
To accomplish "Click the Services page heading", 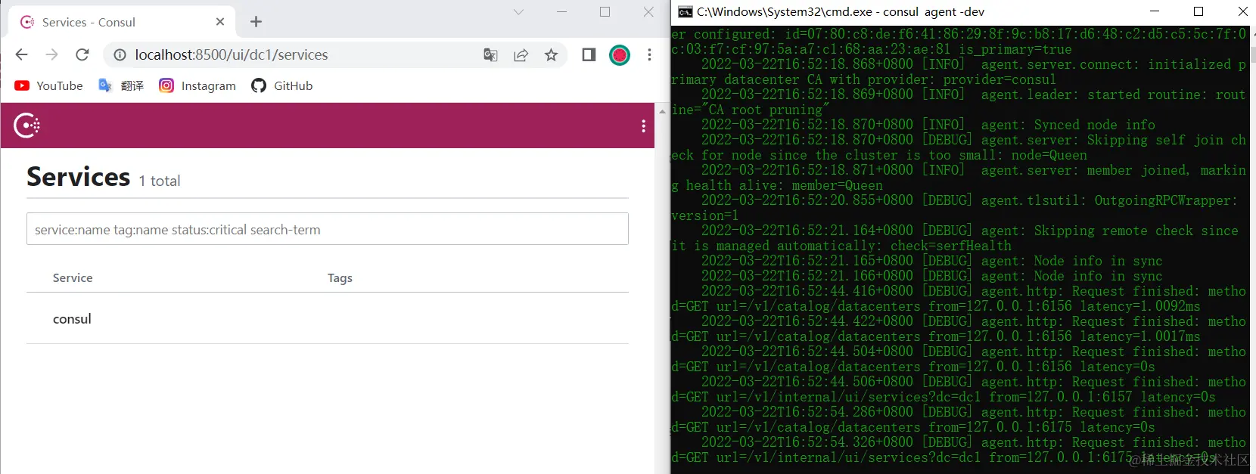I will tap(79, 177).
